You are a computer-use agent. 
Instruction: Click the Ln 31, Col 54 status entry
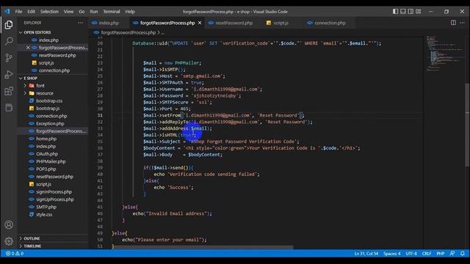point(366,254)
